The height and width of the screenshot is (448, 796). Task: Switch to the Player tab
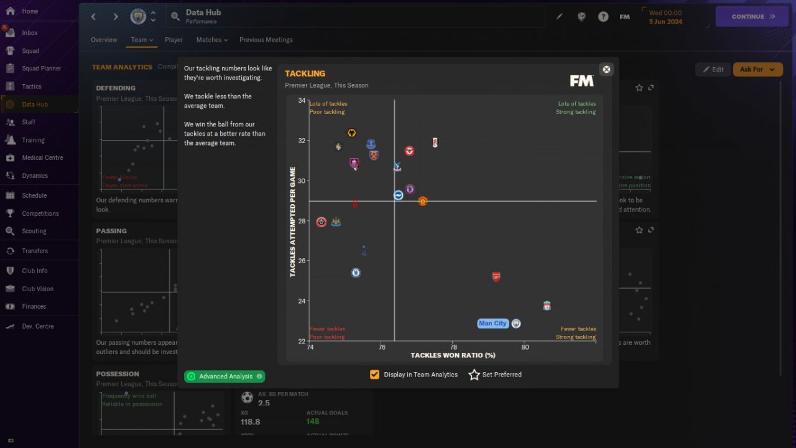click(x=174, y=40)
